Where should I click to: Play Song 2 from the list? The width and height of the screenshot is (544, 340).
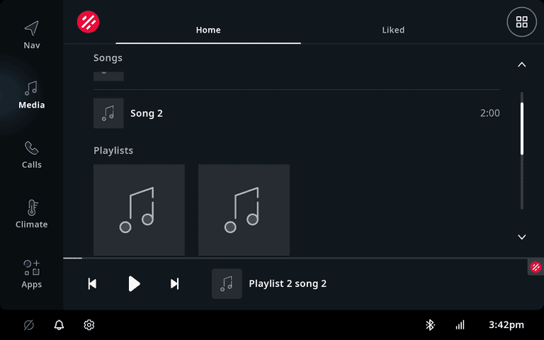click(296, 113)
